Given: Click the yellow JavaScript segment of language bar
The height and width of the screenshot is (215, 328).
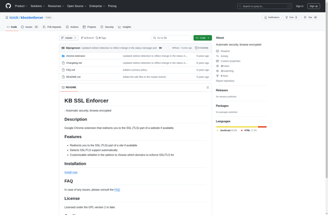Looking at the screenshot, I should click(x=237, y=127).
